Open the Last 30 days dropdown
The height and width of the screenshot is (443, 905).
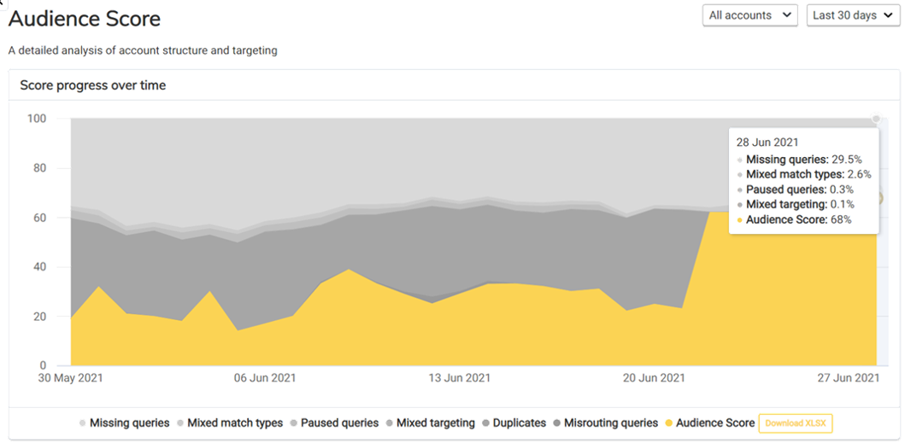pyautogui.click(x=852, y=15)
